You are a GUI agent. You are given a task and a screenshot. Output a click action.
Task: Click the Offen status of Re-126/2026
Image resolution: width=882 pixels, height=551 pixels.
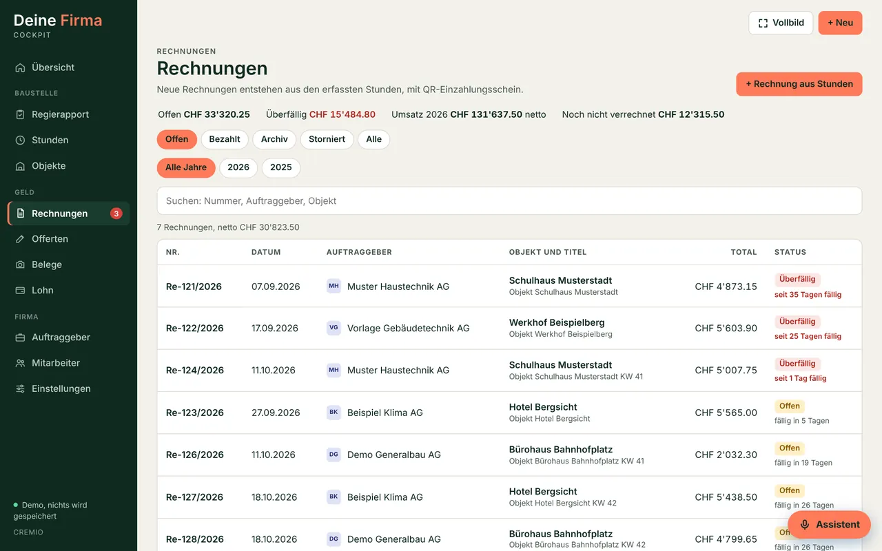coord(790,448)
